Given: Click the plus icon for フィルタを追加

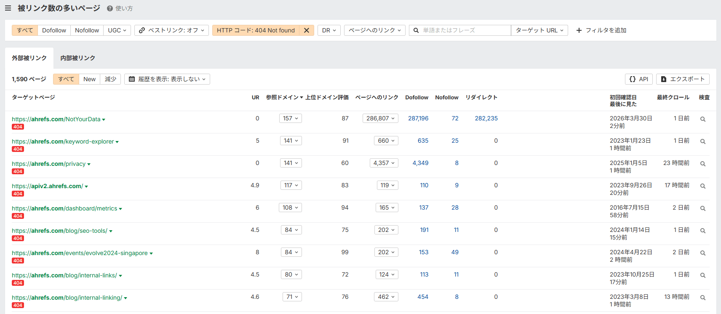Looking at the screenshot, I should click(x=579, y=30).
